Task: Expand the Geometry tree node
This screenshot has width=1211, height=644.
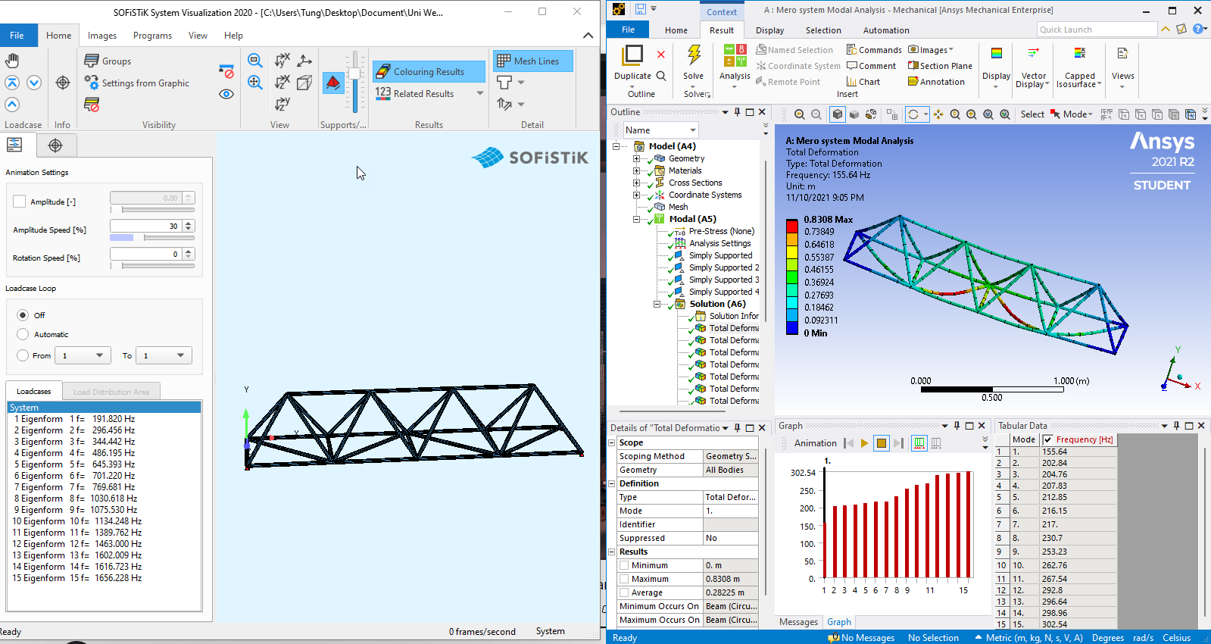Action: click(x=636, y=158)
